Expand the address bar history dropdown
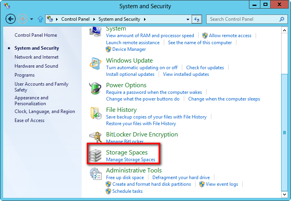291x201 pixels. pyautogui.click(x=188, y=19)
